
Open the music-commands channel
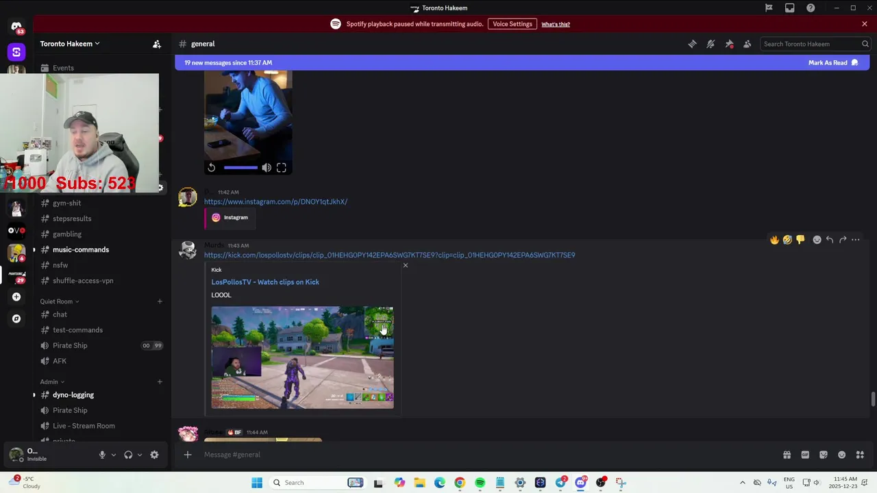click(81, 249)
